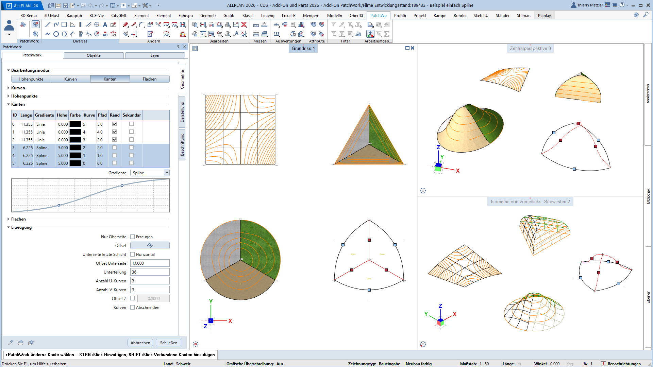
Task: Expand the Höhenpunkte section
Action: (9, 96)
